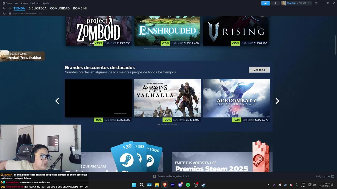Click Enshrouded's CLP$ 12.400 price
Screen dimensions: 337x189
[191, 43]
